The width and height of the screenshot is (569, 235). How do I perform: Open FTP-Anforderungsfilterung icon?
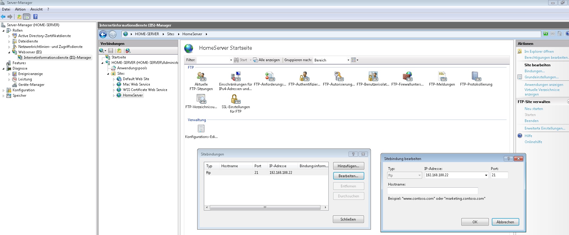(270, 76)
